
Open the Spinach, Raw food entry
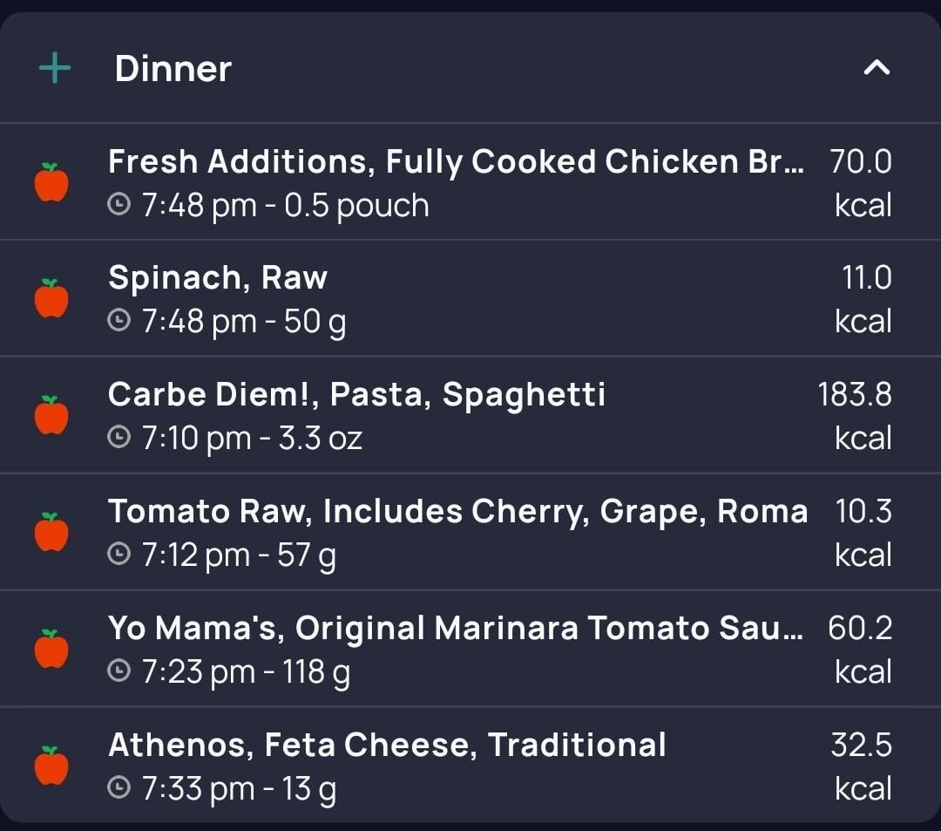click(218, 278)
